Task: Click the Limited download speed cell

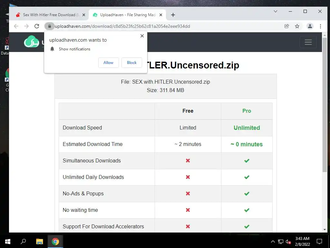Action: click(188, 128)
